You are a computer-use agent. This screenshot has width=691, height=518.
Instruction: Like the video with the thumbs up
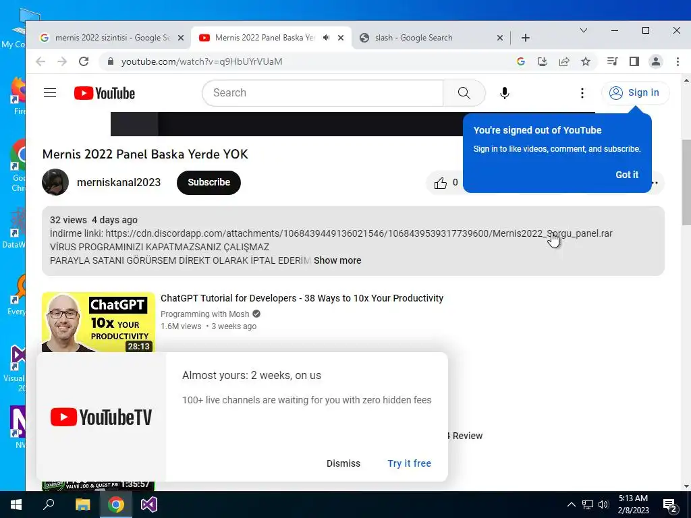coord(440,183)
